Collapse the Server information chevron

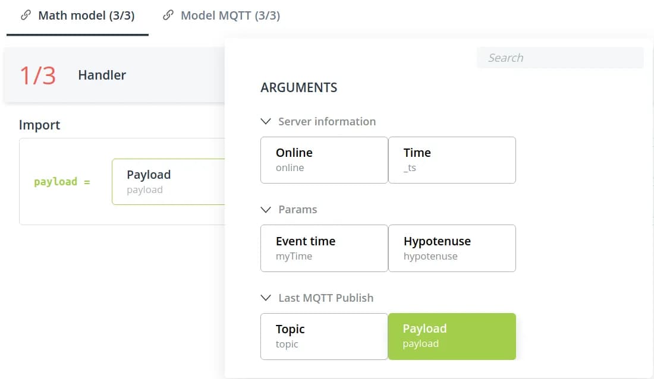pyautogui.click(x=266, y=121)
